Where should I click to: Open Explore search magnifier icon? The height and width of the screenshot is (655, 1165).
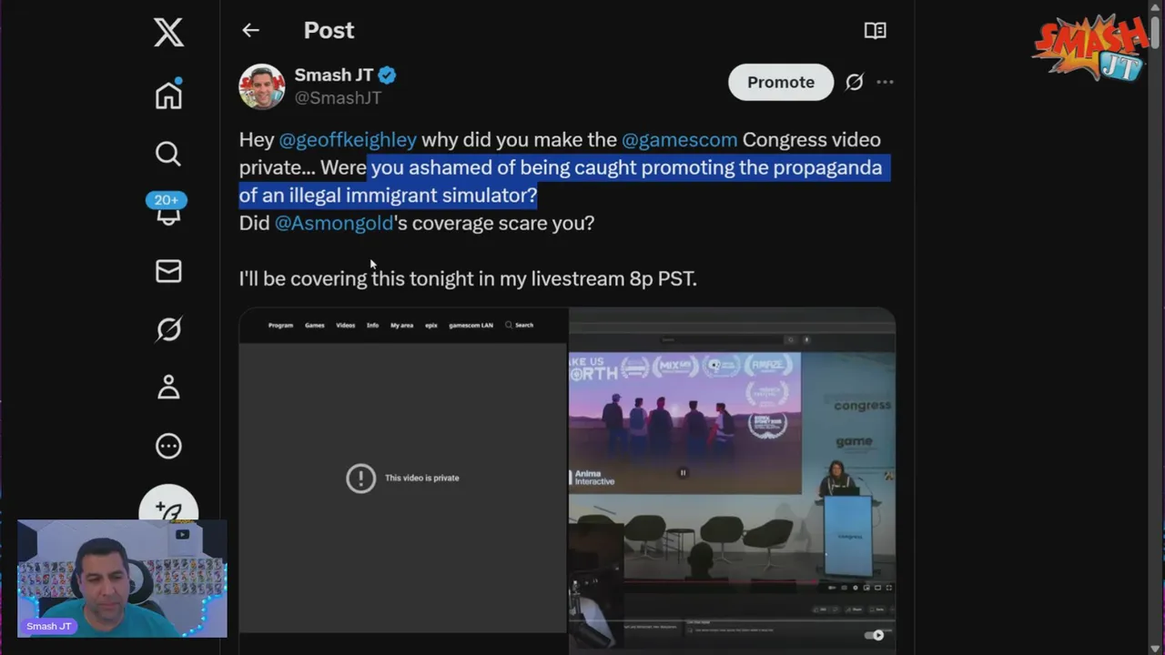coord(168,154)
